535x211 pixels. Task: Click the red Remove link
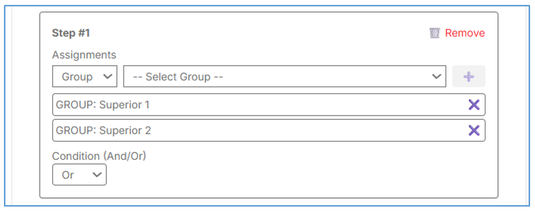[465, 33]
